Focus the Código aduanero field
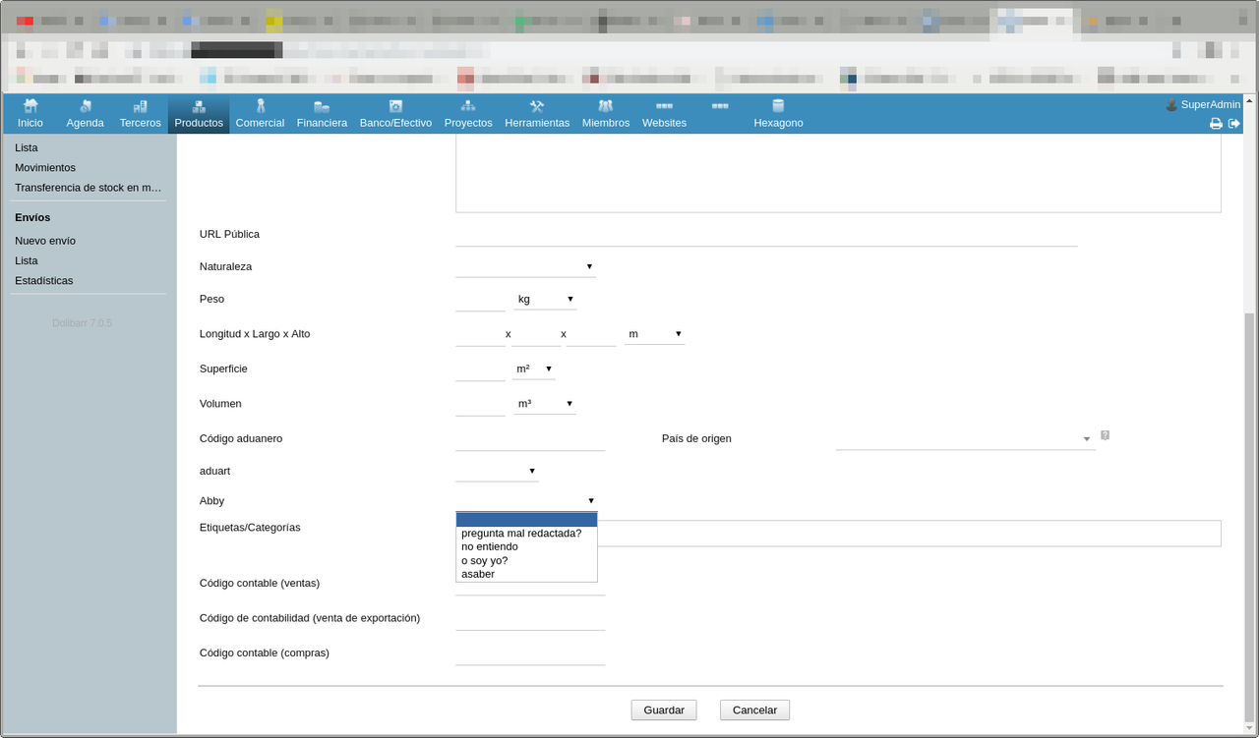 [530, 438]
